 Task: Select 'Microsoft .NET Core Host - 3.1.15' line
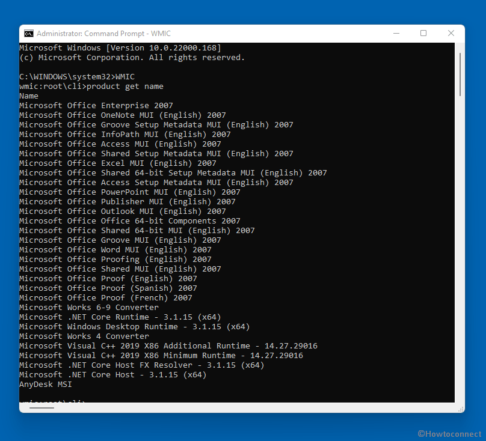click(113, 374)
